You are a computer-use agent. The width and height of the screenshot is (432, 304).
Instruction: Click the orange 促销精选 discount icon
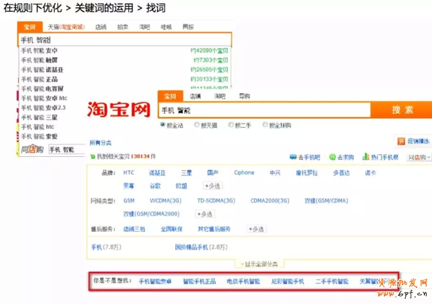(402, 141)
